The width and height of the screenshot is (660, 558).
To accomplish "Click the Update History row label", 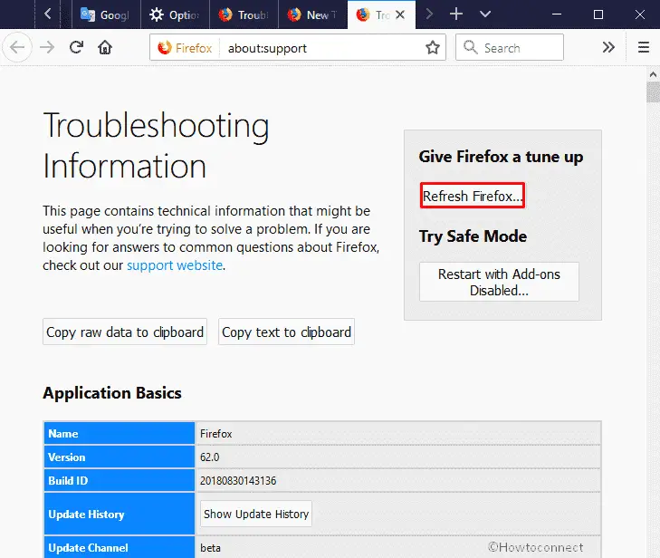I will coord(120,515).
